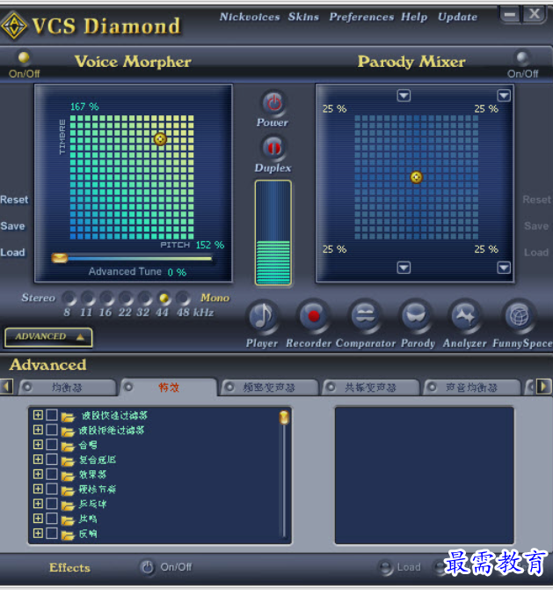This screenshot has height=590, width=553.
Task: Click the pitch-timbre cursor in Voice Morpher grid
Action: [x=160, y=139]
